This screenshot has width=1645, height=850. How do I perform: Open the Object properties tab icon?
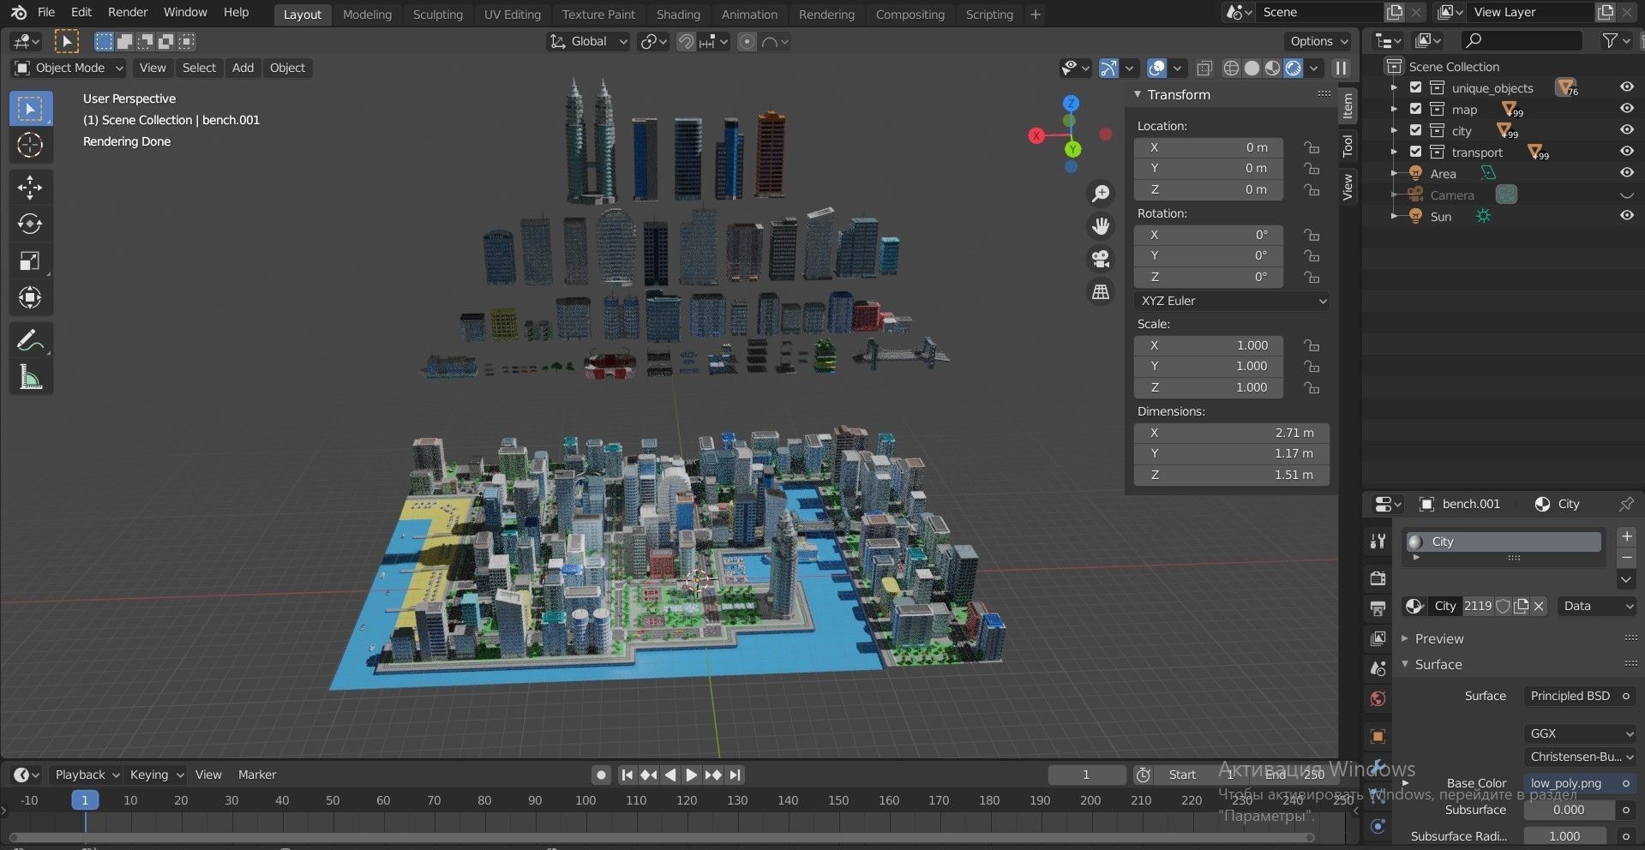point(1378,736)
